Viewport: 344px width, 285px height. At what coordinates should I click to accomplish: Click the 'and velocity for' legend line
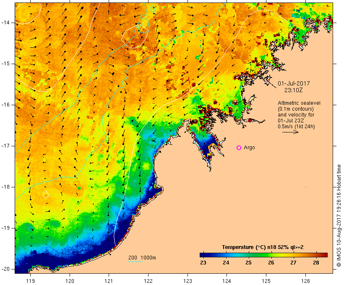tap(296, 115)
